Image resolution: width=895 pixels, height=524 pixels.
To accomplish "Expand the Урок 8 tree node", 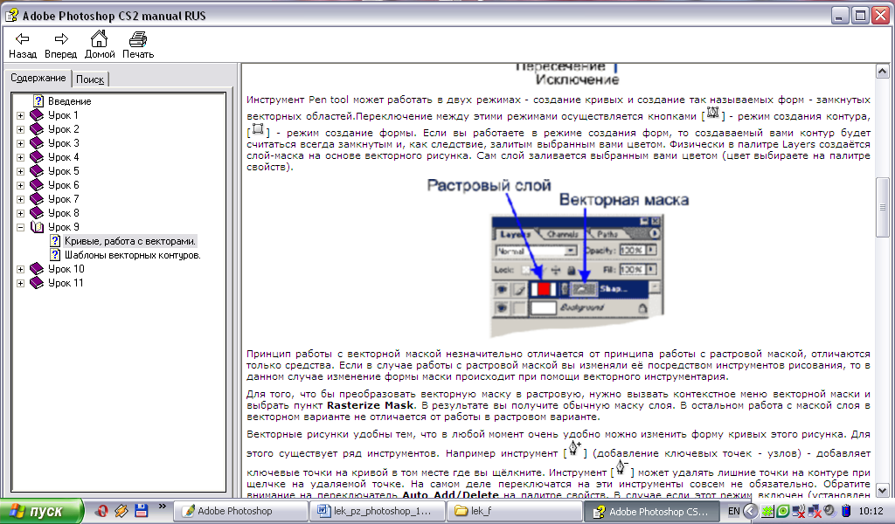I will (x=21, y=213).
